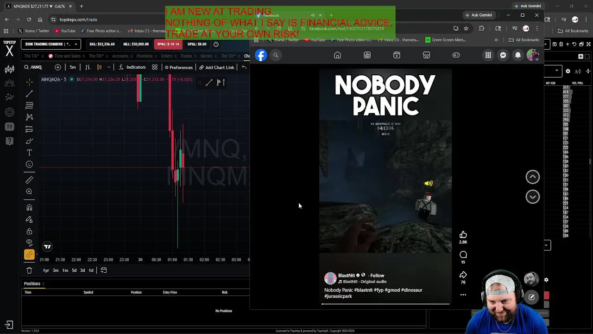This screenshot has height=334, width=593.
Task: Open reel comments
Action: click(x=463, y=255)
